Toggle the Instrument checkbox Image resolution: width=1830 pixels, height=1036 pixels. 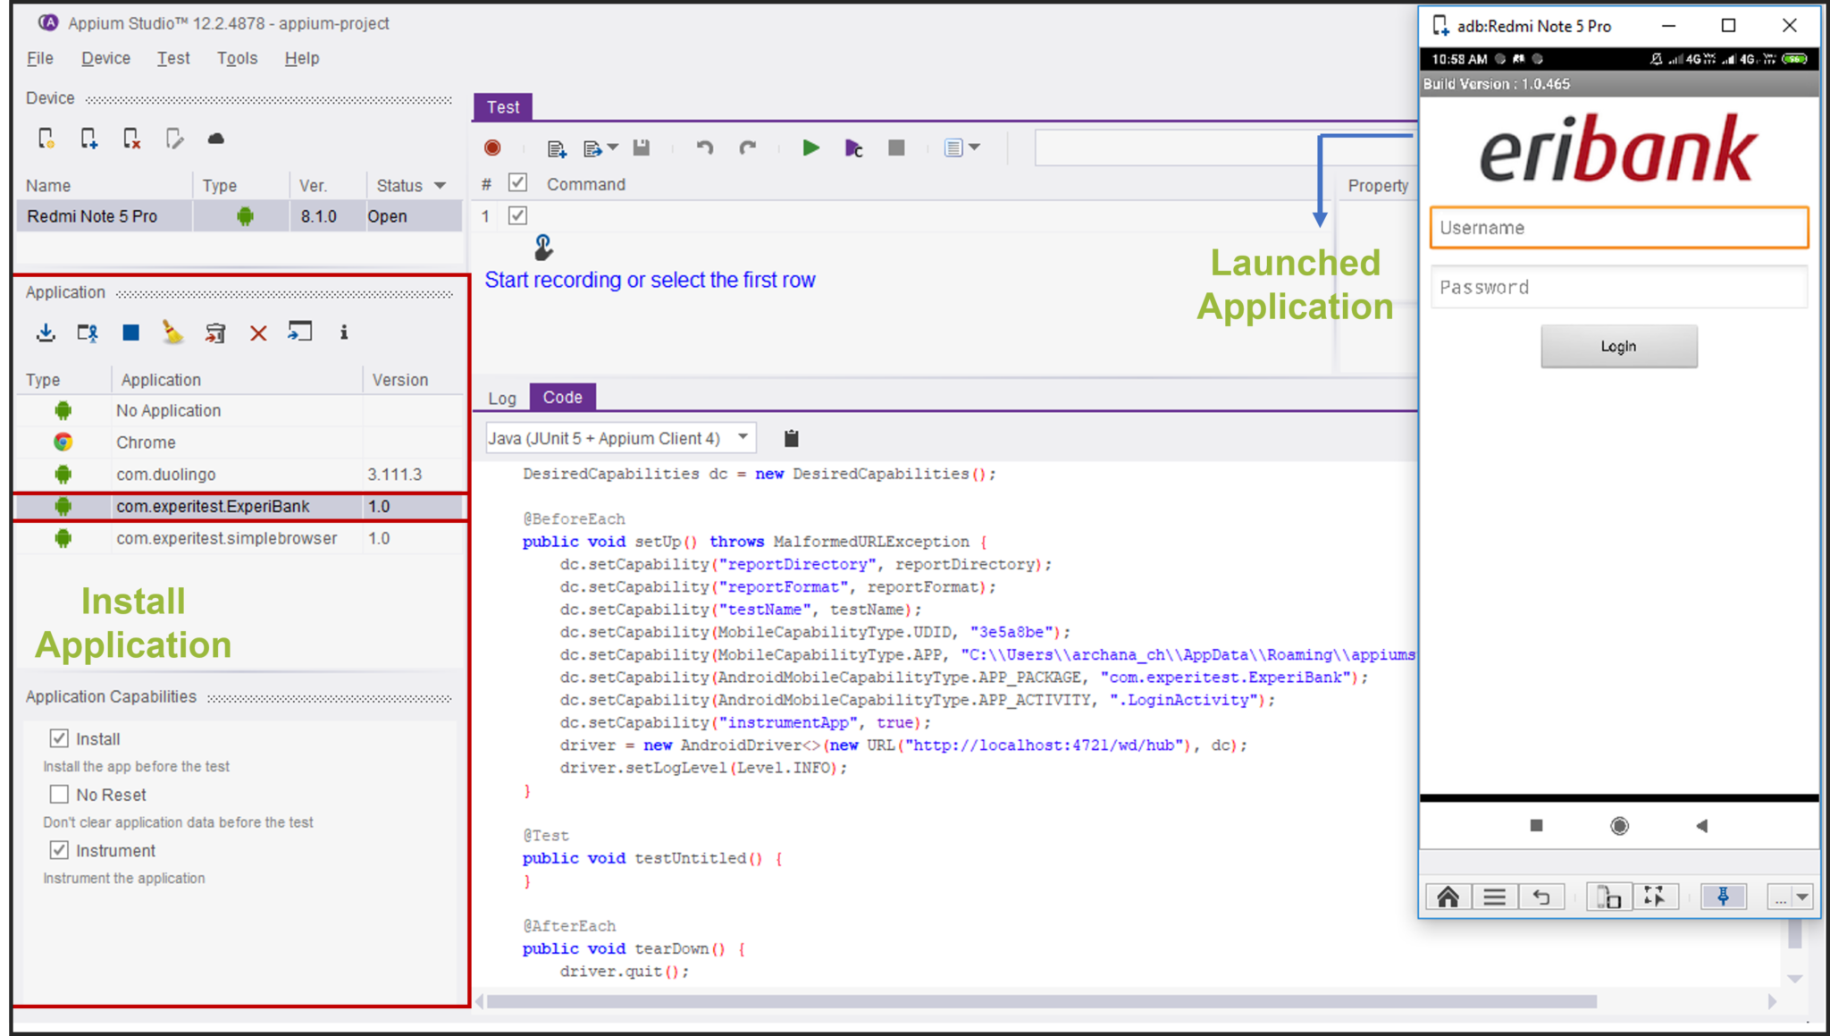point(59,850)
